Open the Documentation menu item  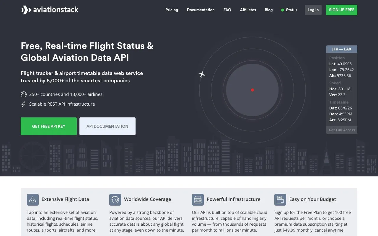point(201,10)
